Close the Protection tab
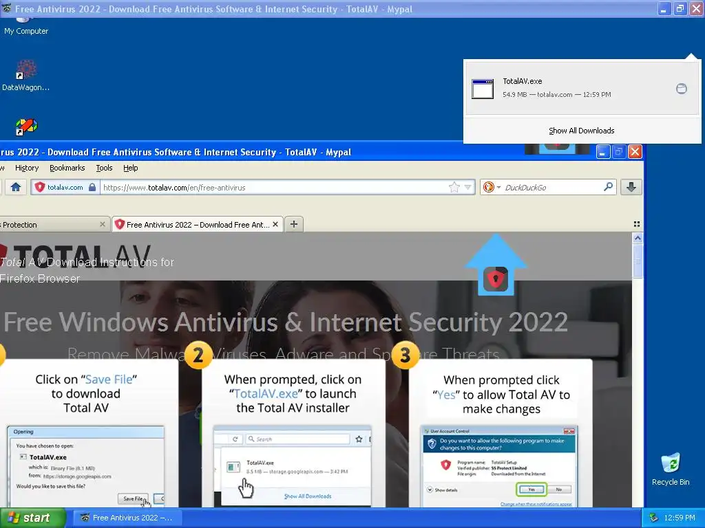This screenshot has height=528, width=705. (x=103, y=224)
